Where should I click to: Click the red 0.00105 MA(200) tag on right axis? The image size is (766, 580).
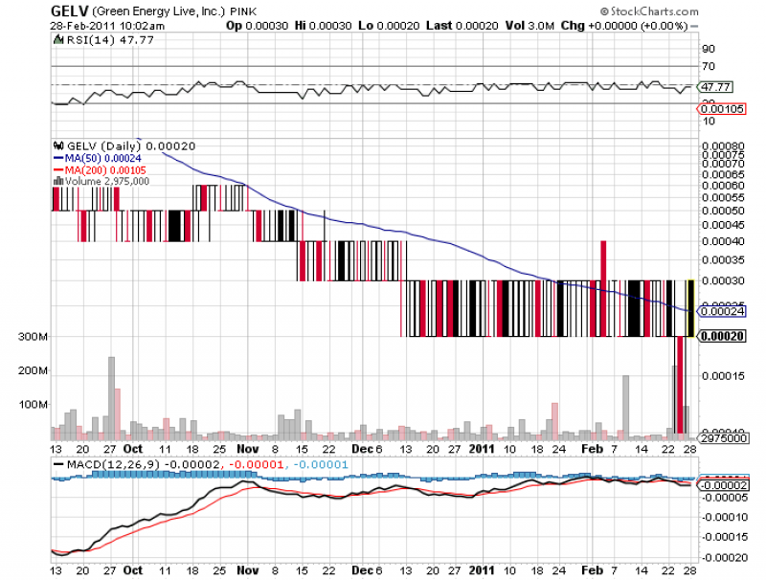click(722, 109)
